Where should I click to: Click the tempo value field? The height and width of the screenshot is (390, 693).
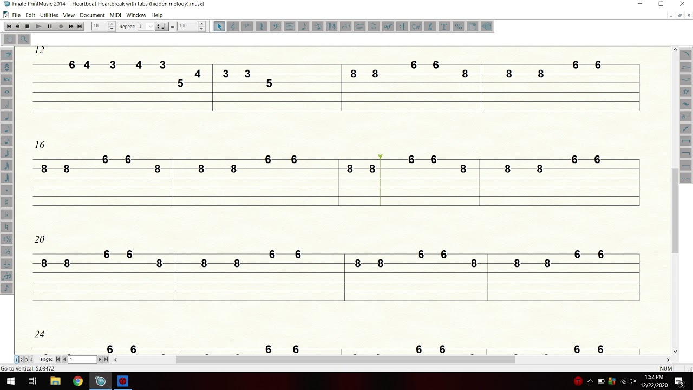[187, 26]
